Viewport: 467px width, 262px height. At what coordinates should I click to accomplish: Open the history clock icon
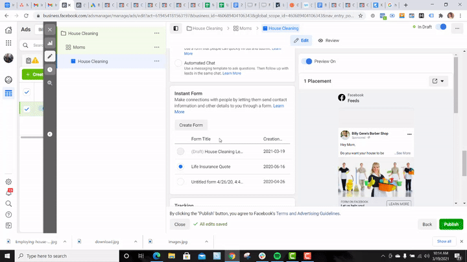(x=50, y=69)
